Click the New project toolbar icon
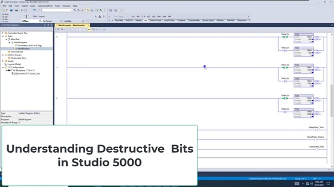The width and height of the screenshot is (334, 187). click(x=3, y=10)
